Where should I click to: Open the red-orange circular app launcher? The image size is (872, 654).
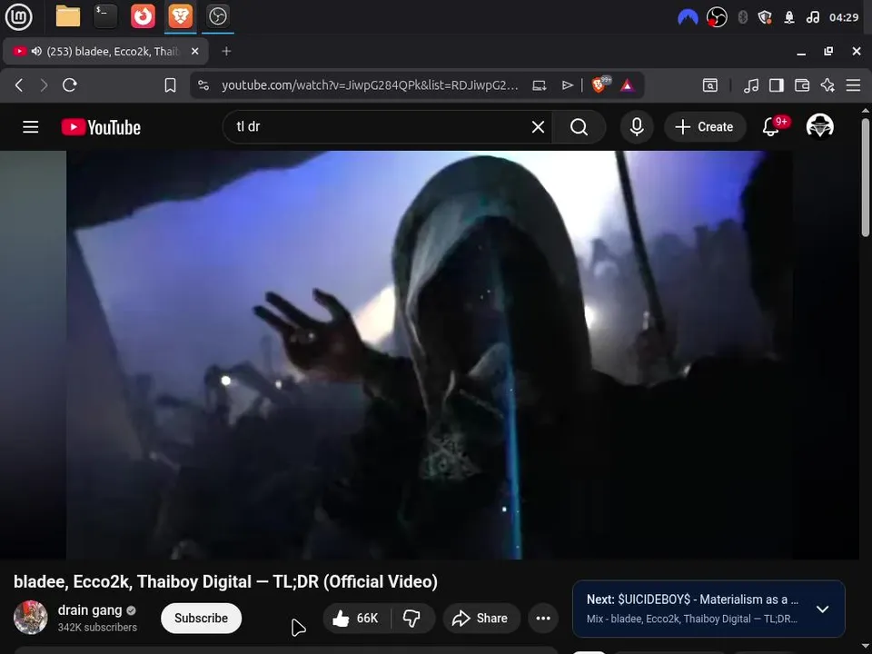coord(143,16)
